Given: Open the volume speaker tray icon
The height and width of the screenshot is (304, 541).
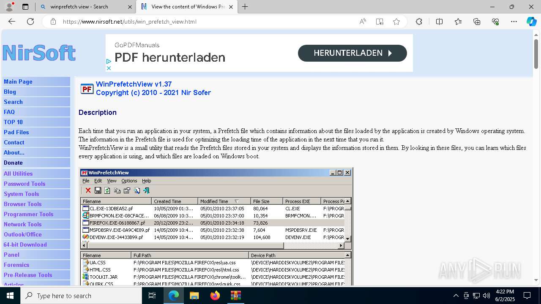Looking at the screenshot, I should click(x=486, y=296).
